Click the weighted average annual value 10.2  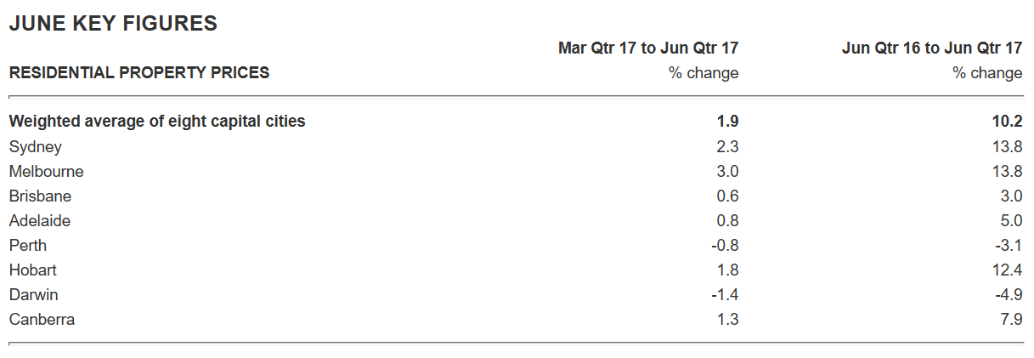point(1008,122)
